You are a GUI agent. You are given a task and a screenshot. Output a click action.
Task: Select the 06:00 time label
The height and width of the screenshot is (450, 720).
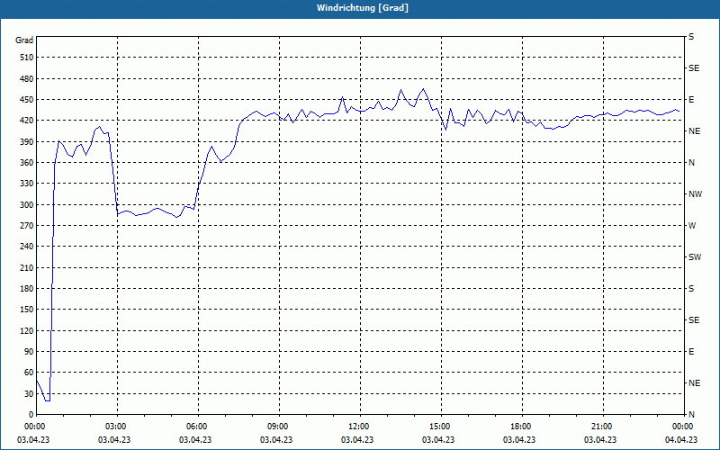coord(197,427)
